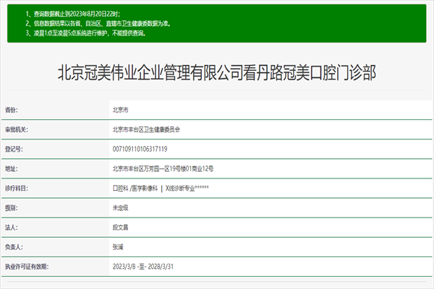434x289 pixels.
Task: Select the clinic name heading 北京冠美伟业企业管理有限公司看丹路冠美口腔门诊部
Action: coord(217,73)
